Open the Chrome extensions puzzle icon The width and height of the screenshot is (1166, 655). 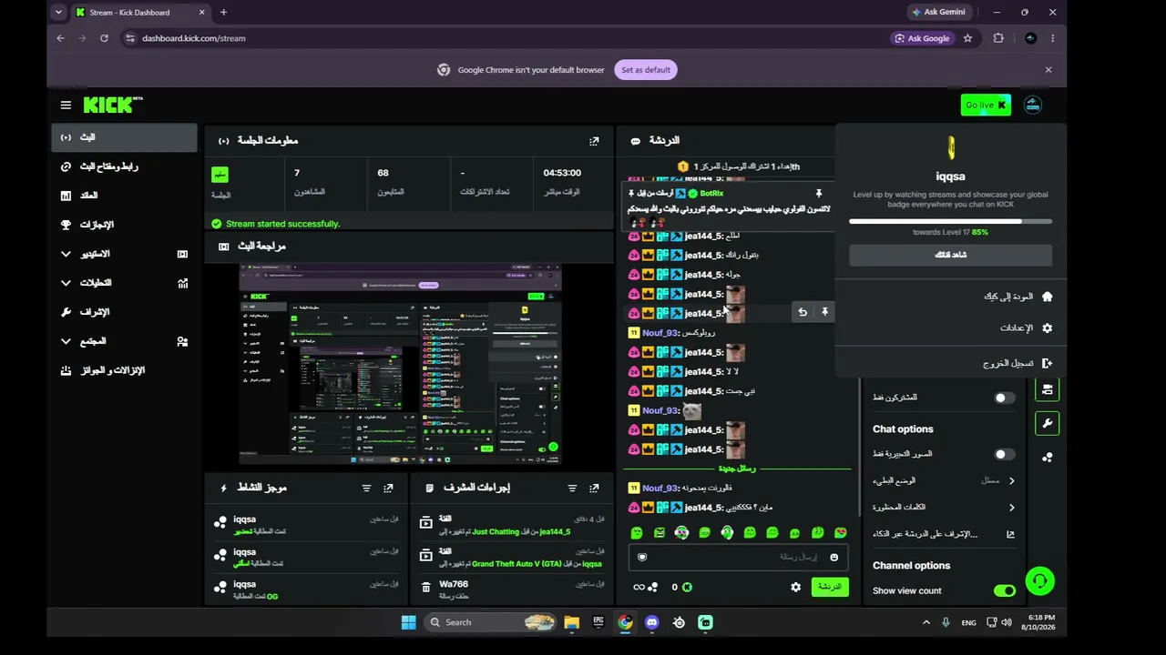[998, 38]
